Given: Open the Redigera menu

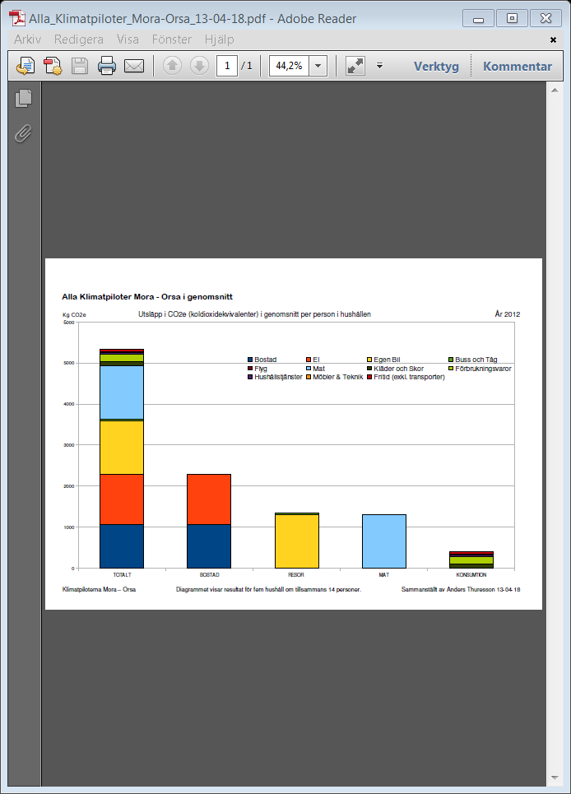Looking at the screenshot, I should coord(79,39).
